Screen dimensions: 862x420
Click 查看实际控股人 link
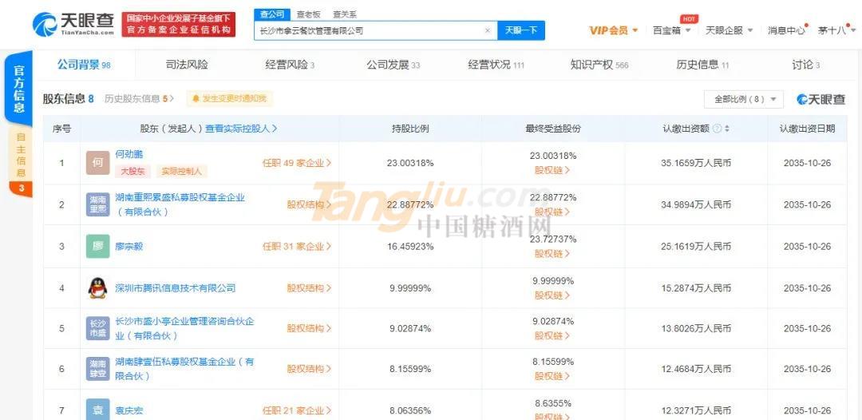click(x=241, y=129)
